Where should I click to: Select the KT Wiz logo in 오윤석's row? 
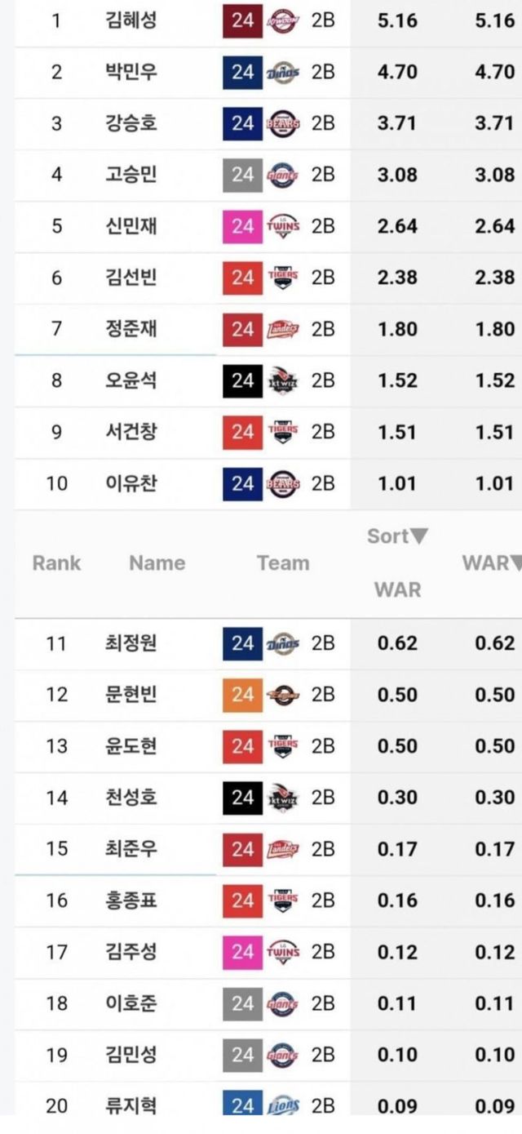tap(283, 380)
